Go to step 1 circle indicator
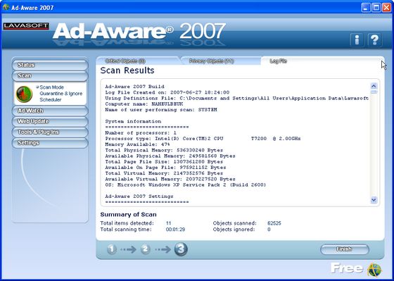The width and height of the screenshot is (394, 281). (x=112, y=249)
